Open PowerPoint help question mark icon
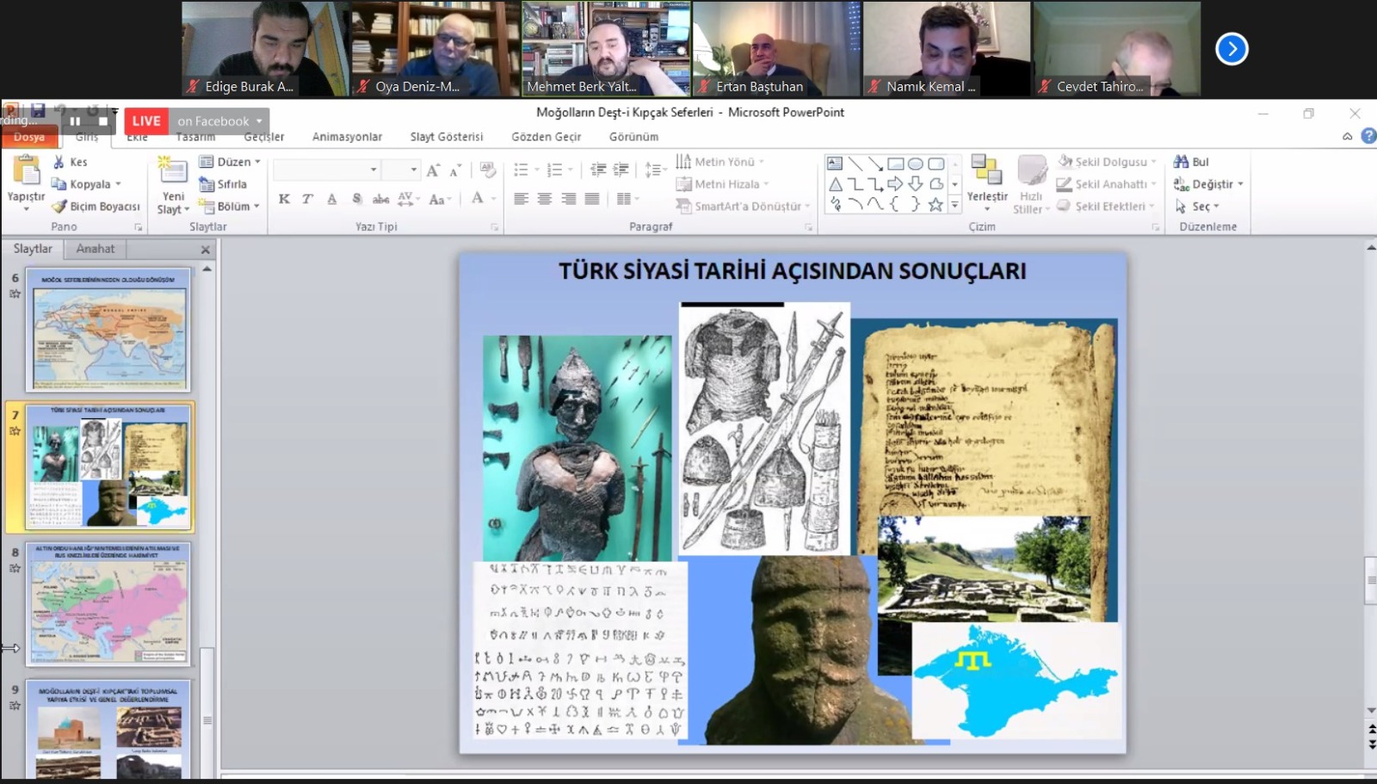 pyautogui.click(x=1368, y=136)
